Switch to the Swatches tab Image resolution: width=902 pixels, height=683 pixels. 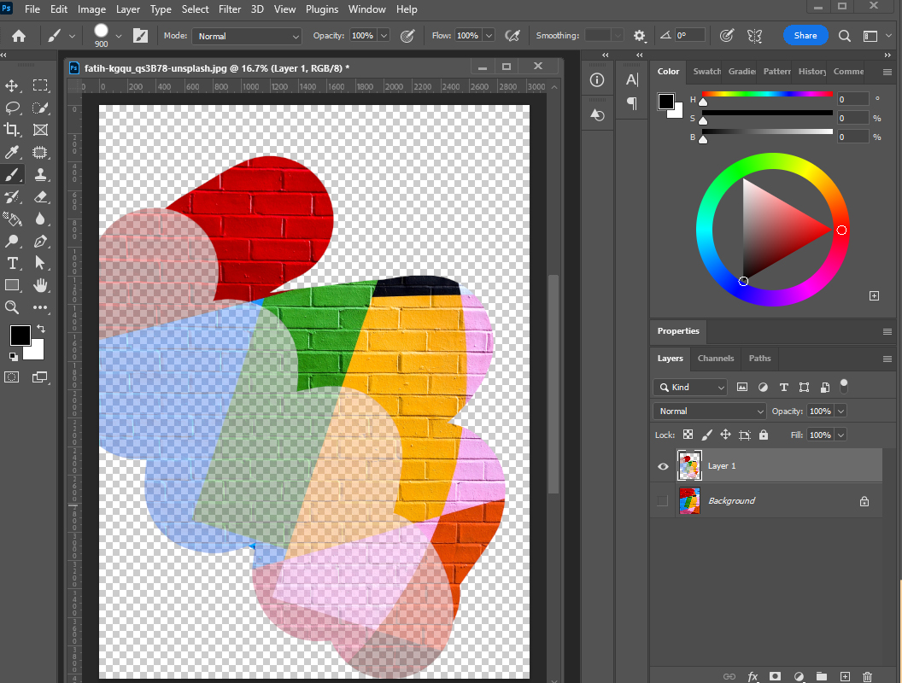click(x=706, y=72)
